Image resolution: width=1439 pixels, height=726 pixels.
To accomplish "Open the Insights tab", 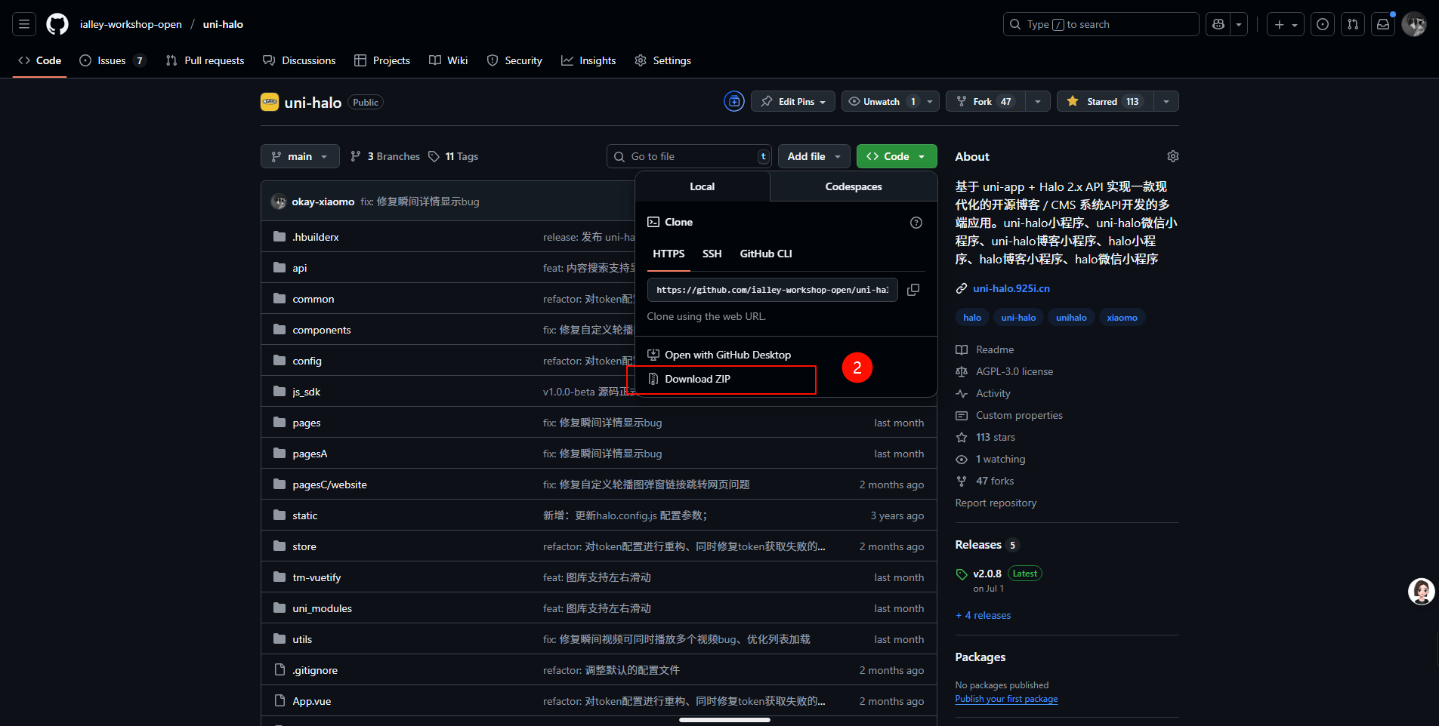I will [588, 60].
